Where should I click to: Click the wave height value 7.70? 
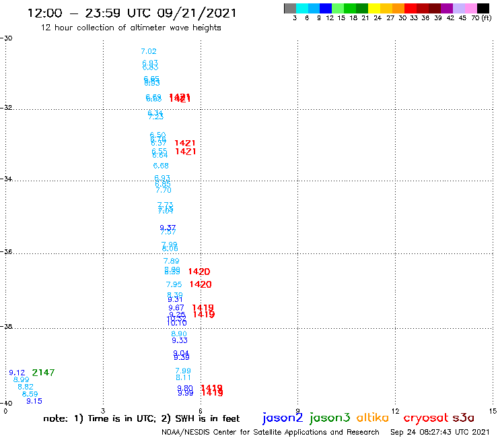164,190
